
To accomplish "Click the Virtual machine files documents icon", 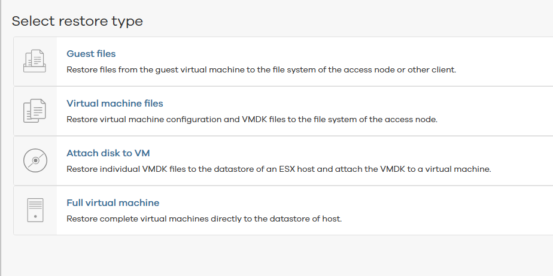I will [x=35, y=111].
